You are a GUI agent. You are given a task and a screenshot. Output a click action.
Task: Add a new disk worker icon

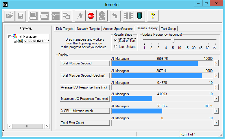pyautogui.click(x=45, y=16)
